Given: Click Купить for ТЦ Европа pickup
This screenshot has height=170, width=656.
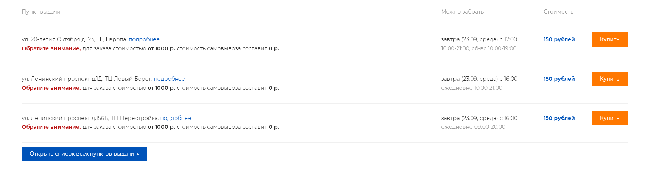Looking at the screenshot, I should [x=609, y=39].
